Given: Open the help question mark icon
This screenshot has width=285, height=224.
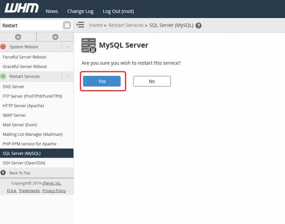Looking at the screenshot, I should (199, 26).
